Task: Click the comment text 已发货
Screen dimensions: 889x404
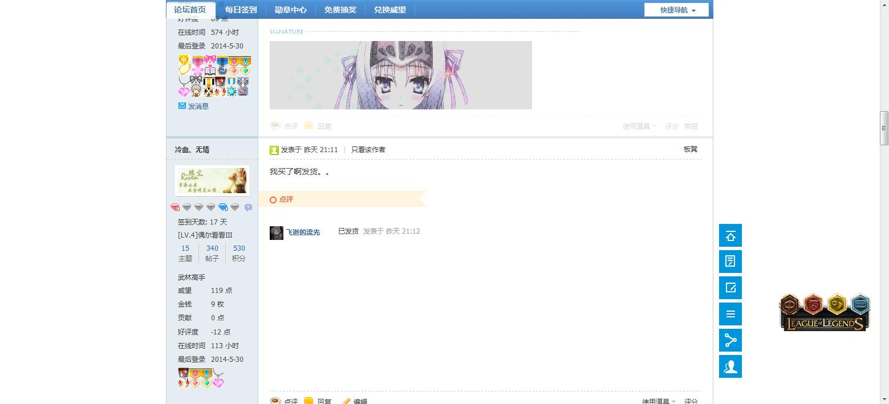Action: 348,231
